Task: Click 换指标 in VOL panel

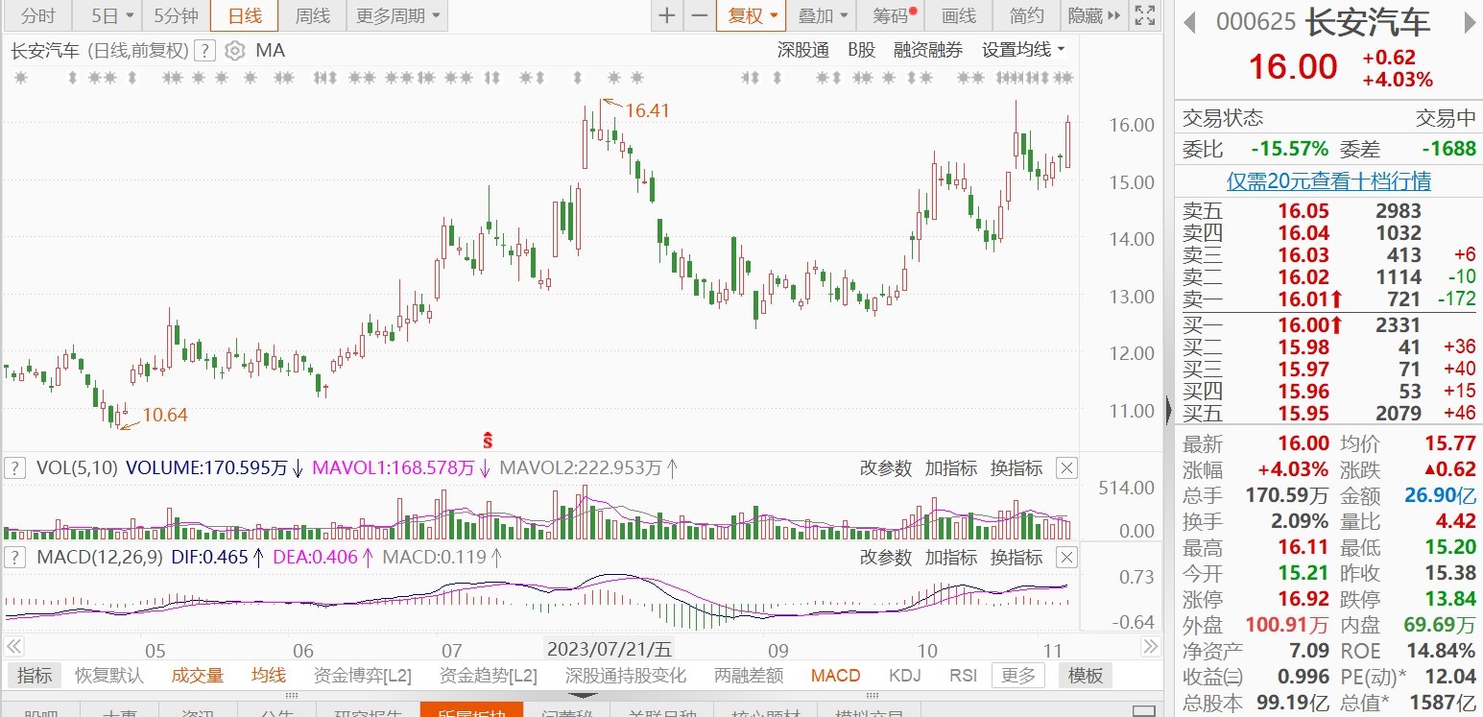Action: pos(1016,468)
